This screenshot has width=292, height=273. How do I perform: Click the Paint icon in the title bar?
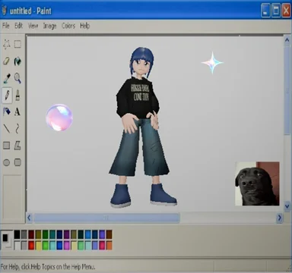click(5, 11)
